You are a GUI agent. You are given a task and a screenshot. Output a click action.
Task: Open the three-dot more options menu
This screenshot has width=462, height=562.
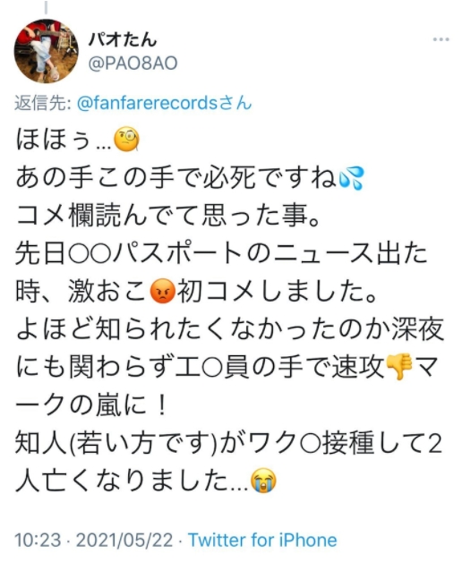point(441,39)
